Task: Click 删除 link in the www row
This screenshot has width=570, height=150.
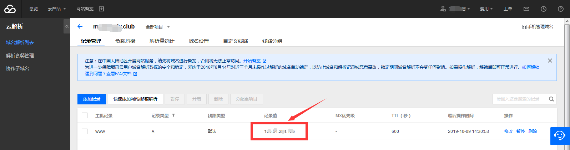Action: click(533, 131)
